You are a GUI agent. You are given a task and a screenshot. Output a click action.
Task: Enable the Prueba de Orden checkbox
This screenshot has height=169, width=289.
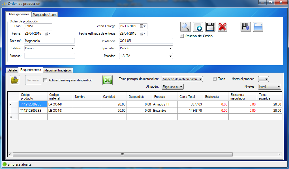[x=182, y=36]
